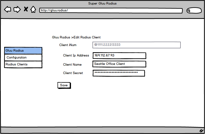Click the Client iNum label
The image size is (205, 134).
[x=68, y=45]
